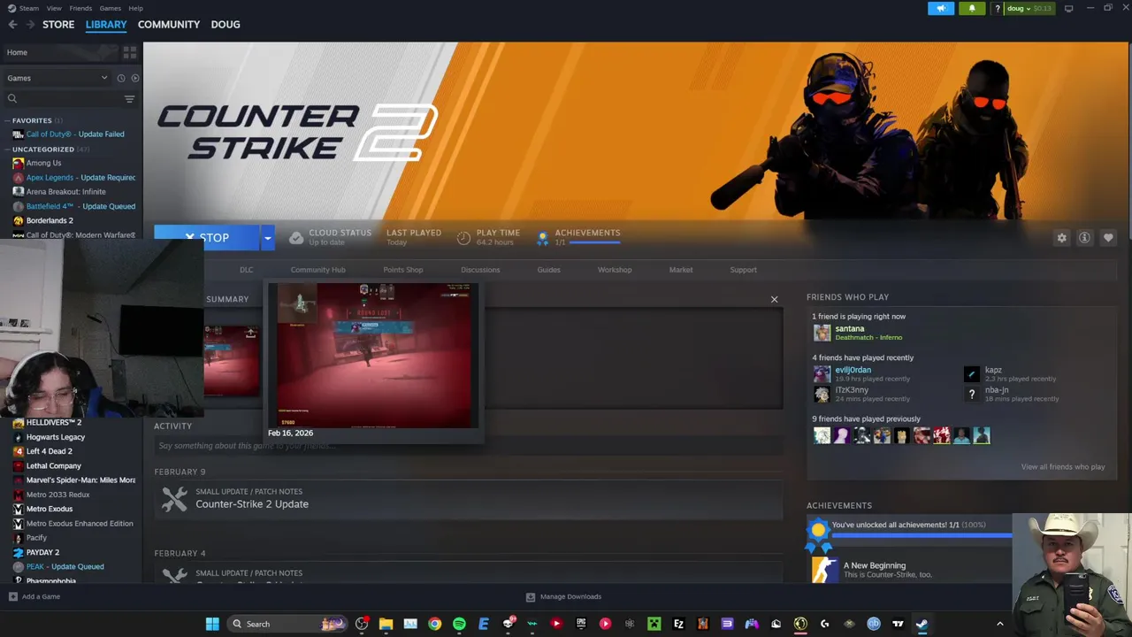This screenshot has width=1132, height=637.
Task: Click the Add a Game plus icon
Action: coord(12,597)
